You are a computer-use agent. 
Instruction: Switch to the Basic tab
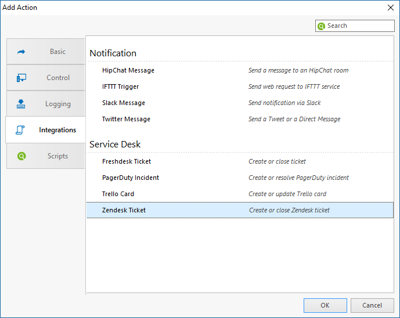point(46,52)
